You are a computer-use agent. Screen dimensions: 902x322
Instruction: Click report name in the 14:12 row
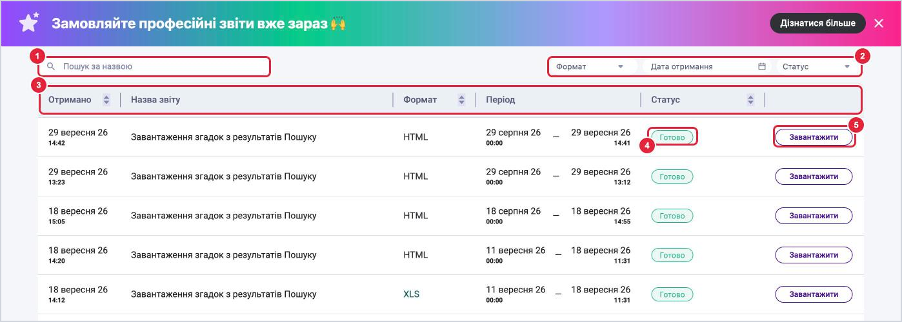pyautogui.click(x=224, y=294)
